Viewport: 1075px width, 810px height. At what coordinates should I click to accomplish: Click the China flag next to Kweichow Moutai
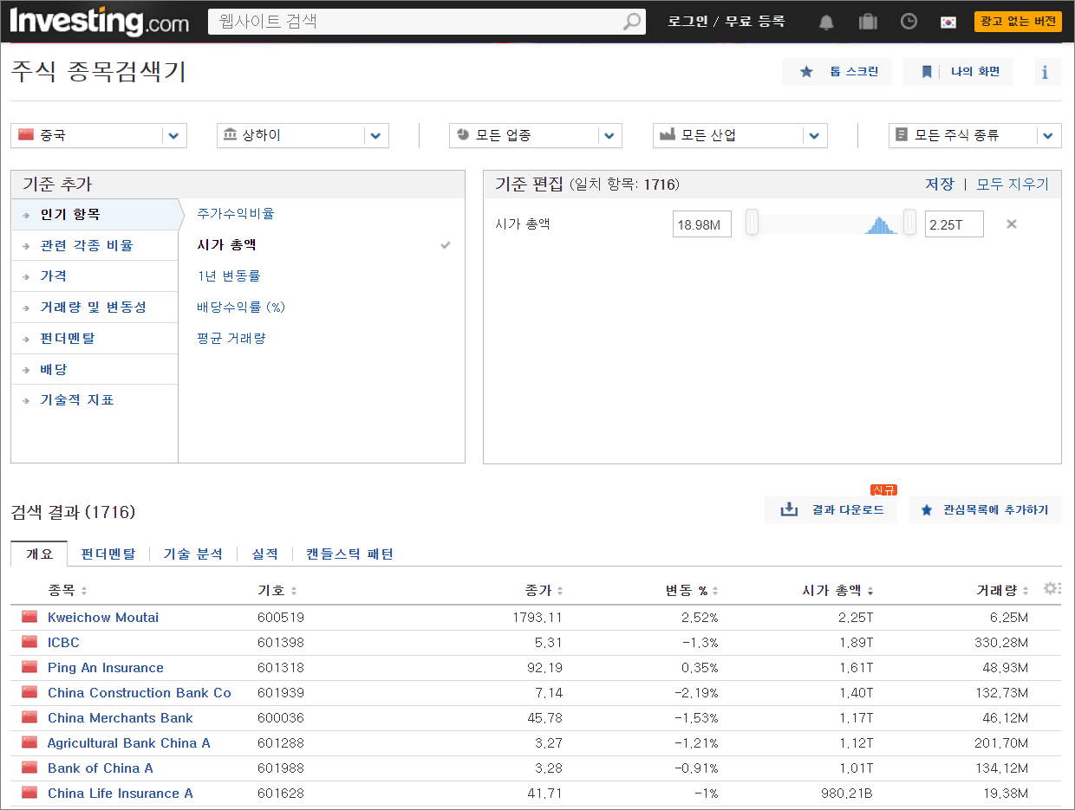[29, 617]
